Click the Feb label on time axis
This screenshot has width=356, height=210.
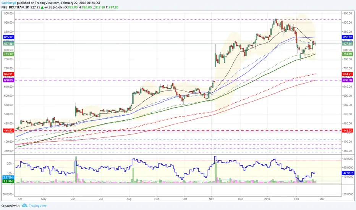296,199
